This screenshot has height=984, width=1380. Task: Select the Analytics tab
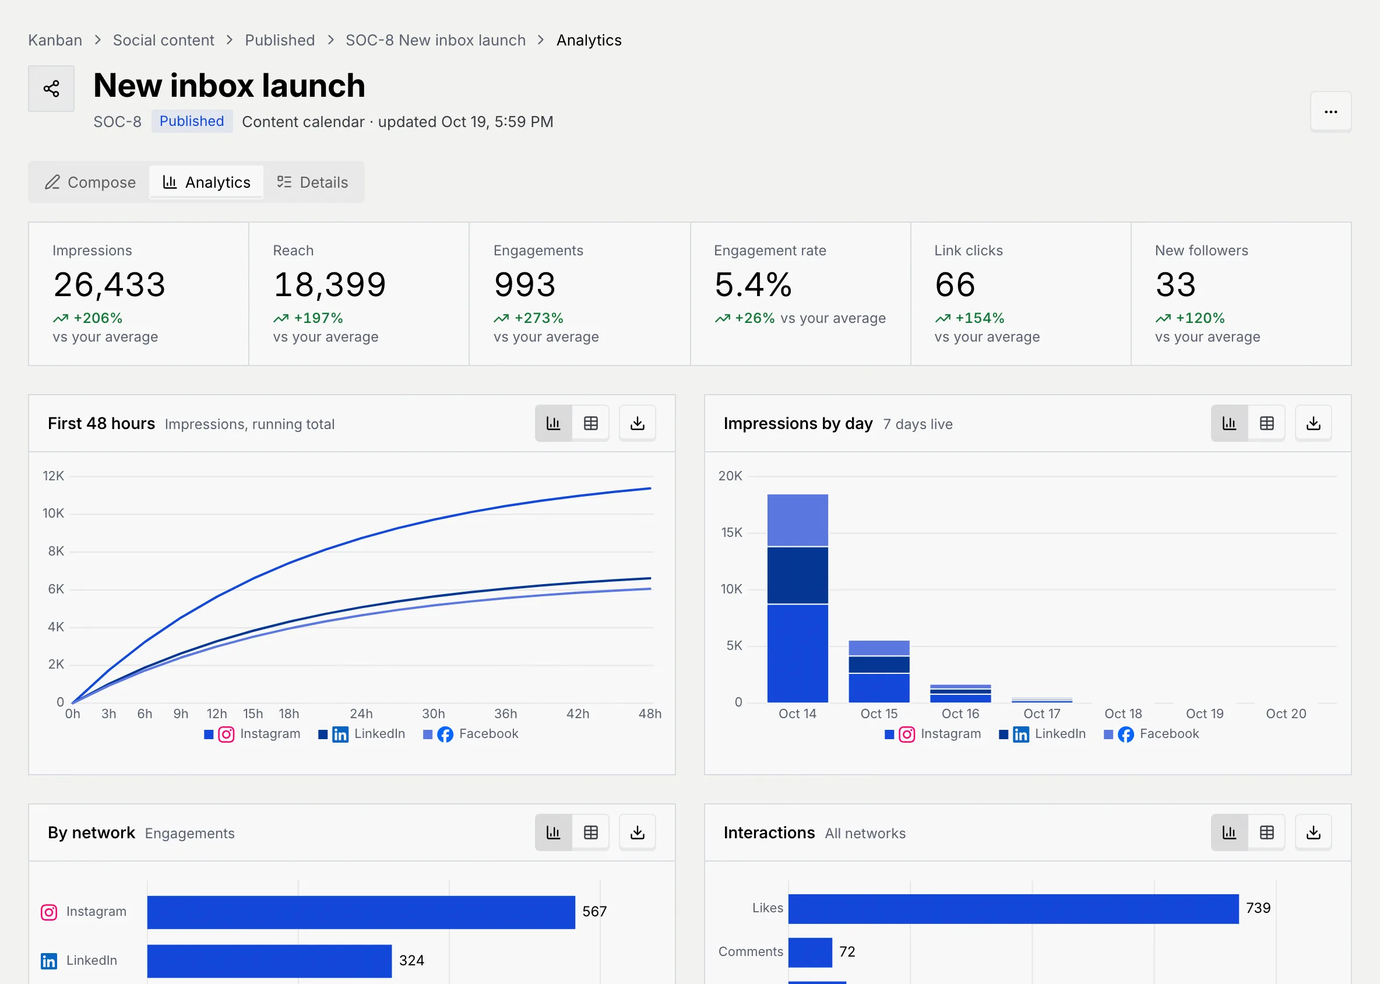pos(206,182)
